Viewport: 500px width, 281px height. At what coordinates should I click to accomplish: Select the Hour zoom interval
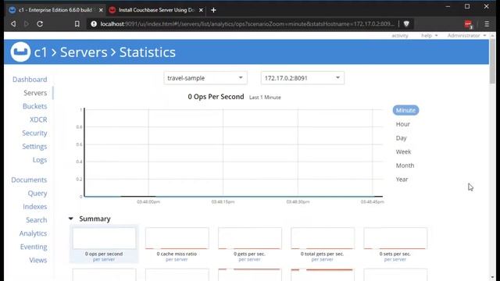[x=403, y=124]
